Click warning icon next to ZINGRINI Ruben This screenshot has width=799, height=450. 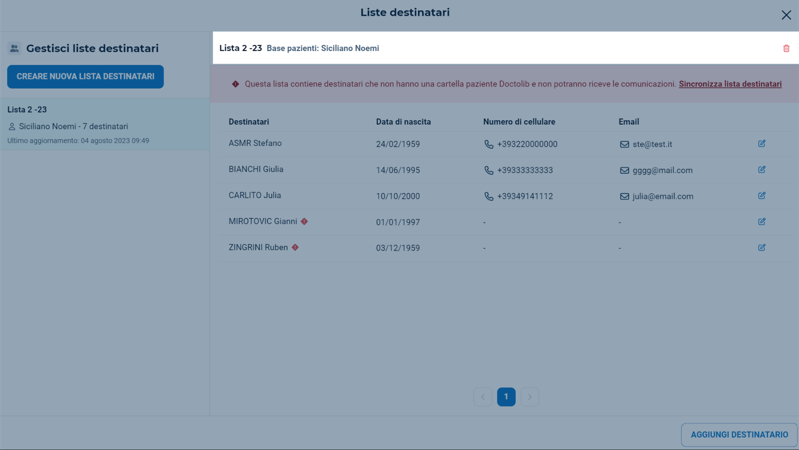click(295, 247)
